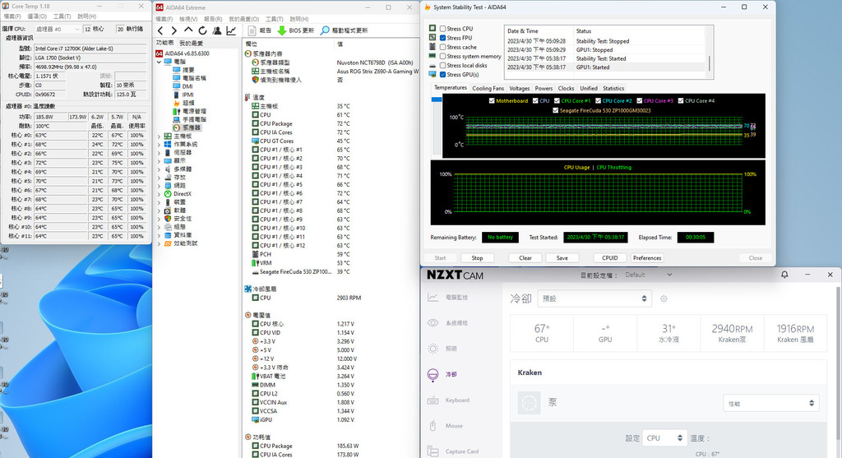Expand the 效能測試 tree node
The height and width of the screenshot is (458, 842).
(x=160, y=243)
